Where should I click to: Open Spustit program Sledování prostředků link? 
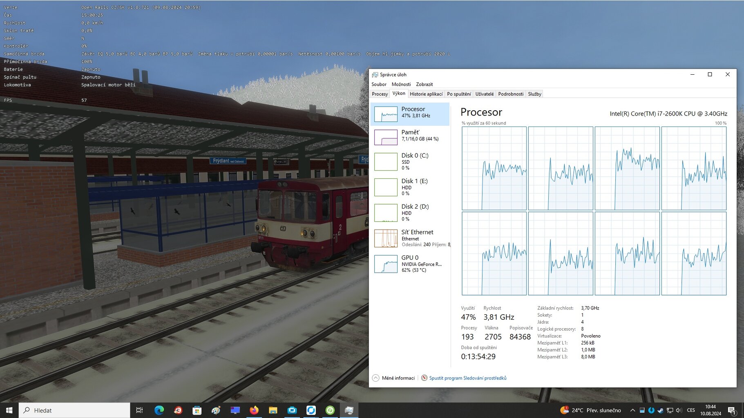click(x=467, y=378)
